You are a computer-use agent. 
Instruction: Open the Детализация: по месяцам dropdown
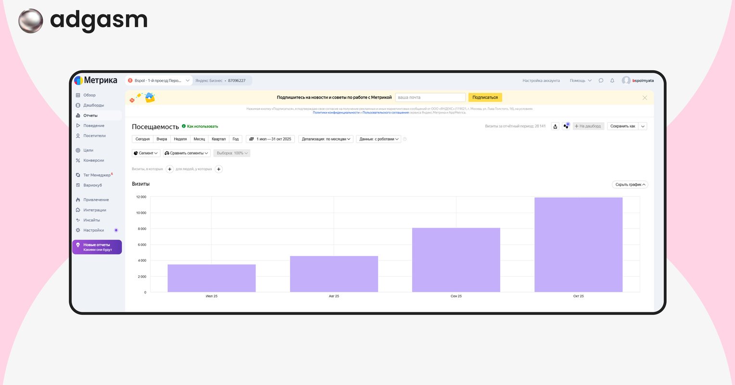click(326, 139)
